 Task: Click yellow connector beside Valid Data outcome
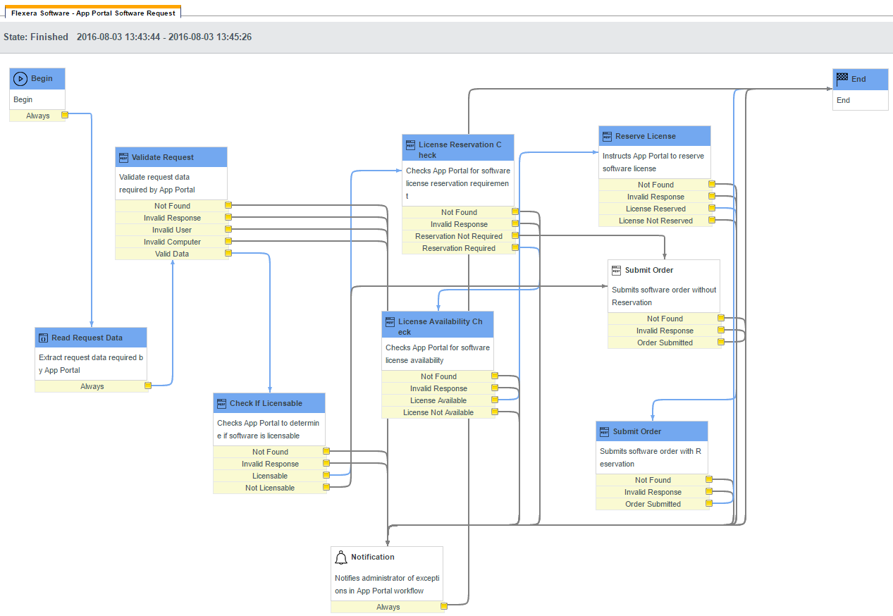[228, 253]
